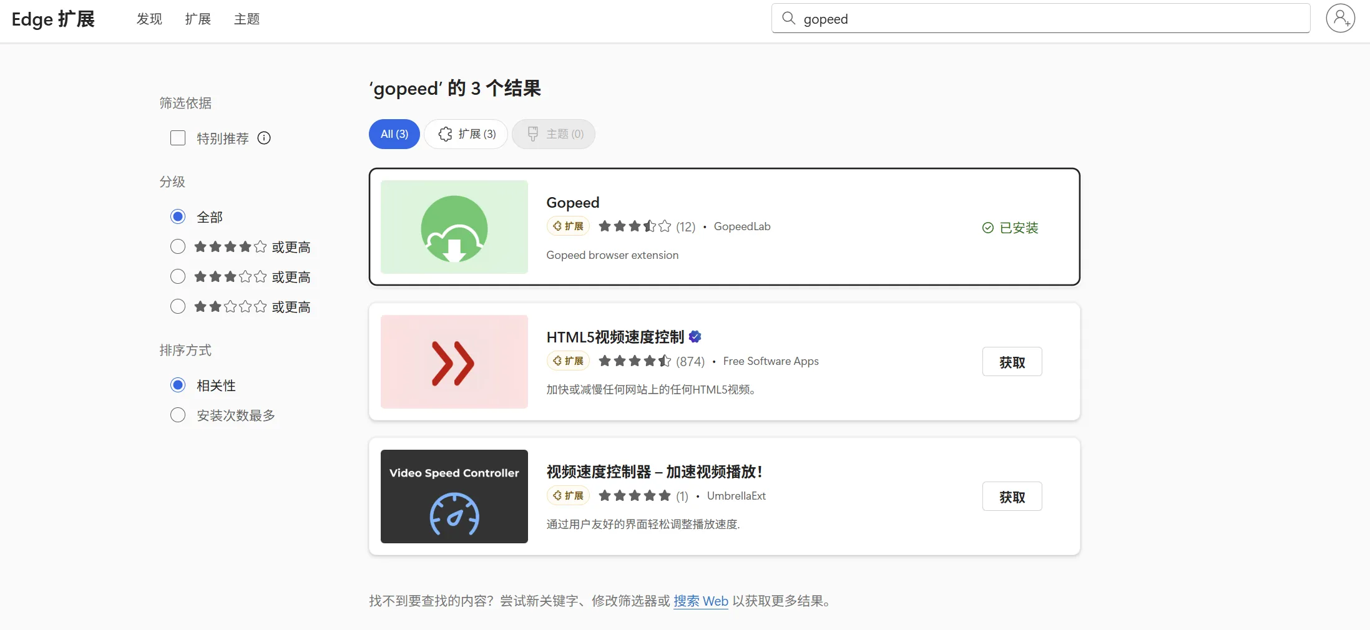Click the 搜索 Web link
Screen dimensions: 1370x630
(700, 601)
